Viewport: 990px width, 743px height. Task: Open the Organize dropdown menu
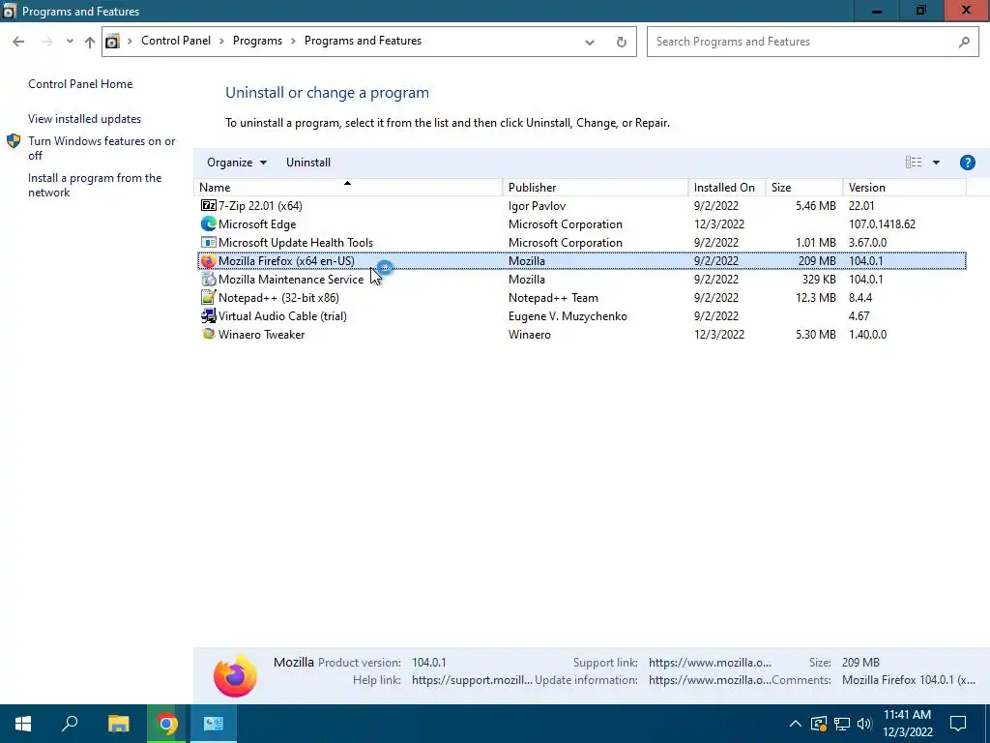point(237,163)
